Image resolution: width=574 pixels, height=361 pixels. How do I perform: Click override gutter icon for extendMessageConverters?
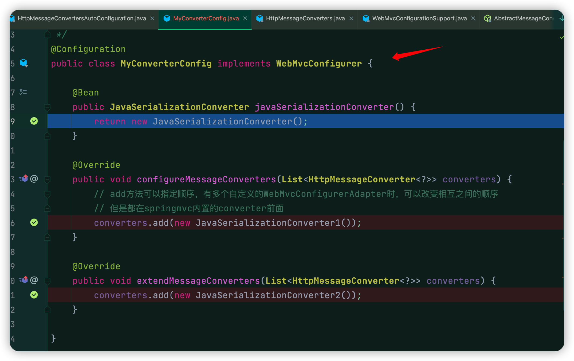coord(24,280)
